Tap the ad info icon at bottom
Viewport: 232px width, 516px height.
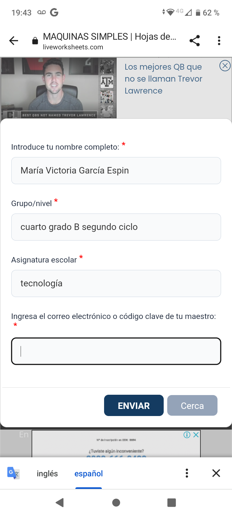coord(187,435)
